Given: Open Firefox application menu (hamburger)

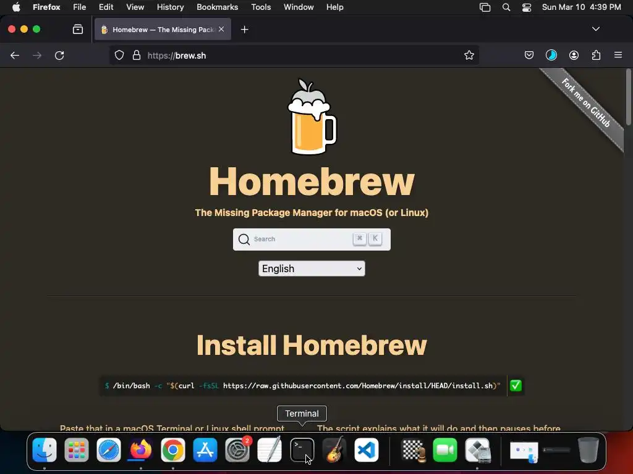Looking at the screenshot, I should pyautogui.click(x=618, y=55).
